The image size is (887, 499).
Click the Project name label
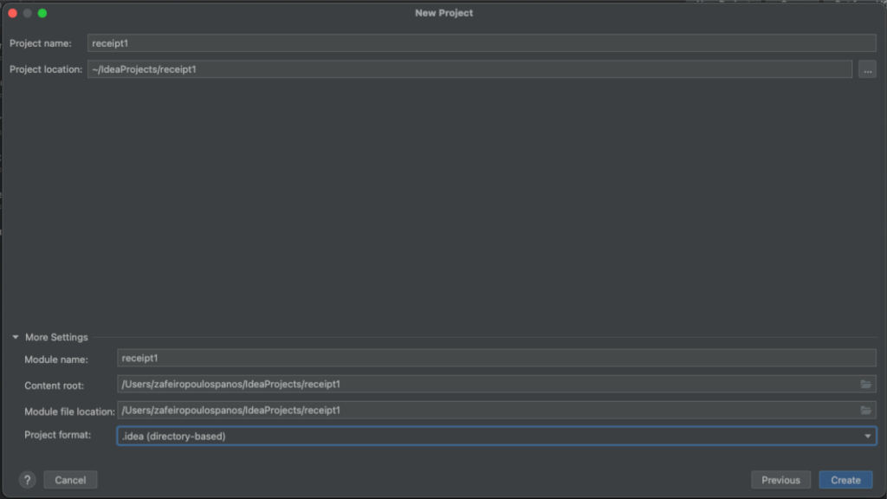(41, 43)
